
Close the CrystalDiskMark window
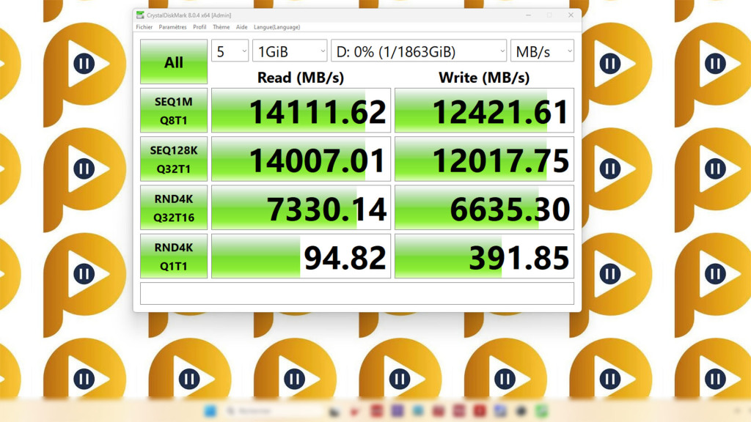point(571,15)
